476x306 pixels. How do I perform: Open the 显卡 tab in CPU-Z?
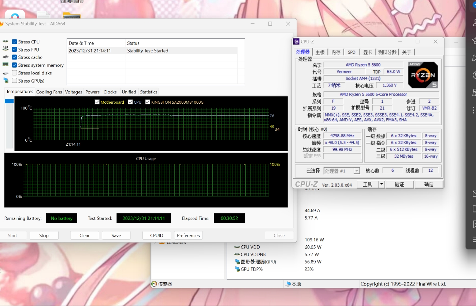pyautogui.click(x=368, y=52)
